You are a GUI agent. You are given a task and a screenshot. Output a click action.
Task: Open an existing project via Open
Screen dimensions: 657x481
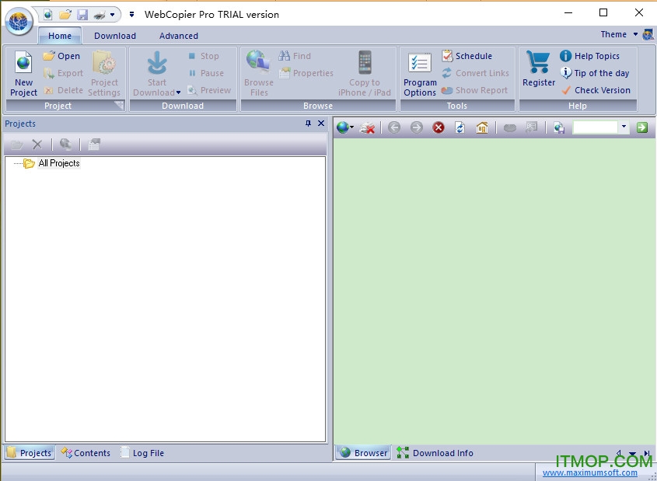[61, 56]
